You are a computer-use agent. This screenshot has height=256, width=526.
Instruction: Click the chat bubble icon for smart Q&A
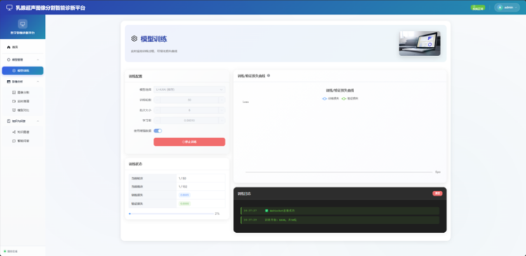[x=14, y=141]
